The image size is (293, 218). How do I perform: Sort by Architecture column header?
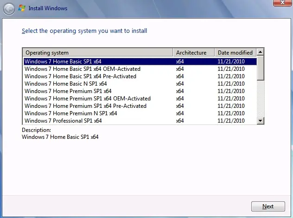click(x=194, y=53)
